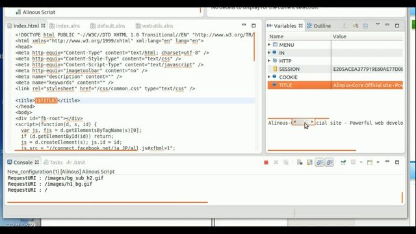The image size is (416, 234).
Task: Click scroll-right arrow in variable detail pane
Action: (312, 122)
